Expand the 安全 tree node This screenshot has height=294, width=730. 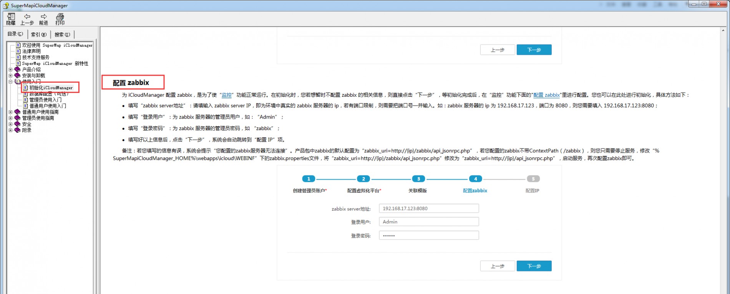(x=11, y=124)
